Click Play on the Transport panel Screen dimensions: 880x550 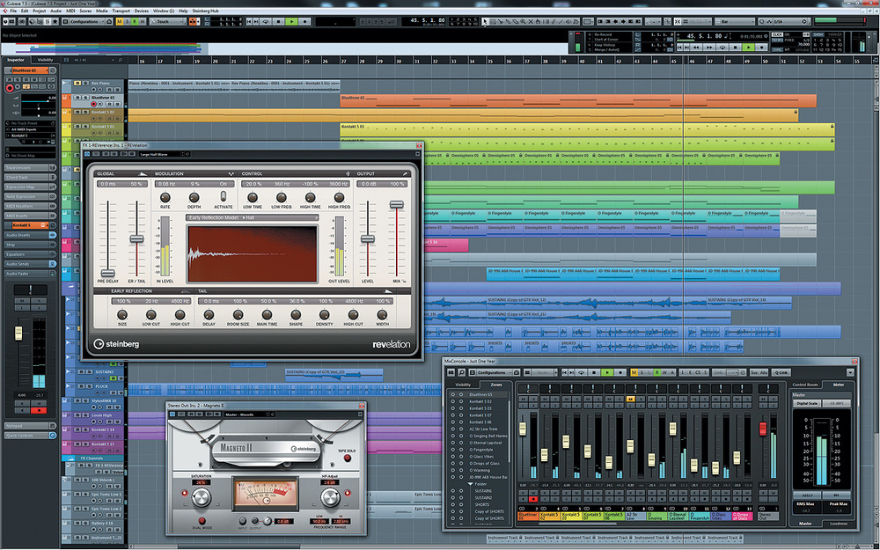click(x=747, y=48)
